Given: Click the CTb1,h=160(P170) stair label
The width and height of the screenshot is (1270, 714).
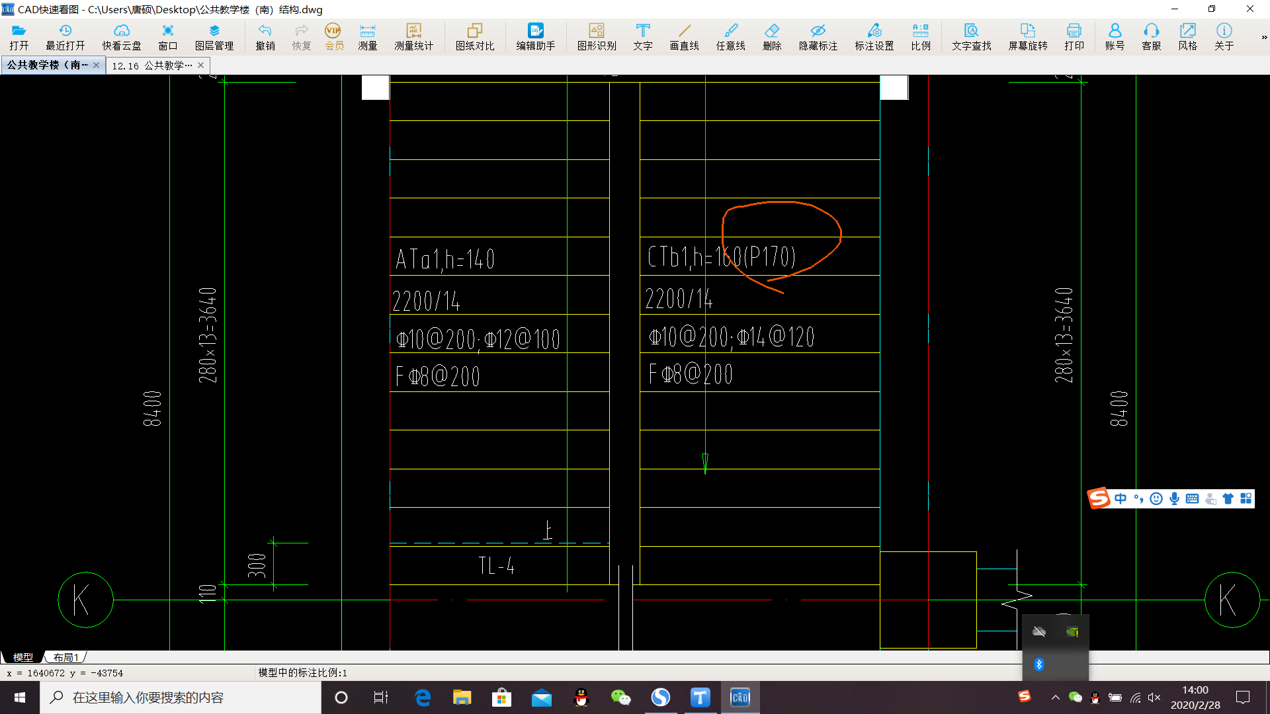Looking at the screenshot, I should pos(721,257).
